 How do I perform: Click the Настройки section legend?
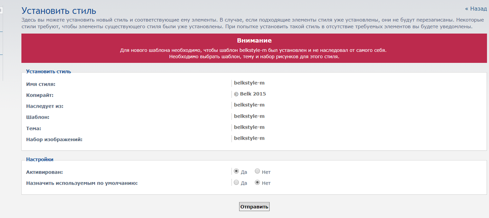point(40,159)
